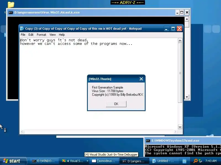Click the cmd.exe window title bar
221x165 pixels.
(183, 141)
